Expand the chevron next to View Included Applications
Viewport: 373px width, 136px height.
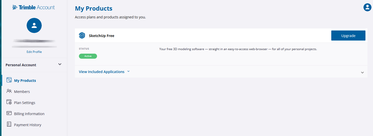click(128, 72)
